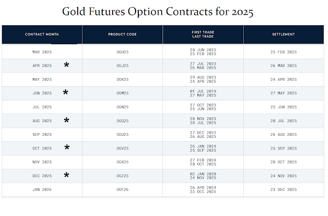Click product code OGJ25
The image size is (328, 216).
point(122,66)
